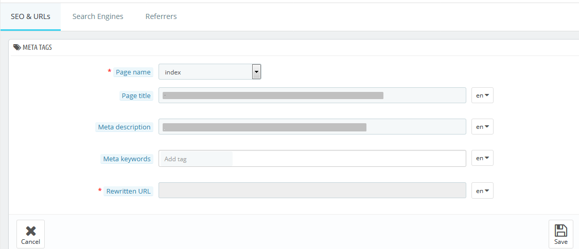Click the Page title input field
579x249 pixels.
[312, 95]
